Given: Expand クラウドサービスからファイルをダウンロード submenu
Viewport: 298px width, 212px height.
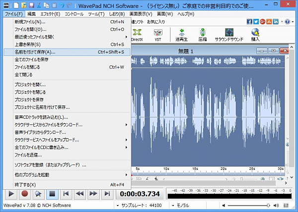Looking at the screenshot, I should point(67,125).
